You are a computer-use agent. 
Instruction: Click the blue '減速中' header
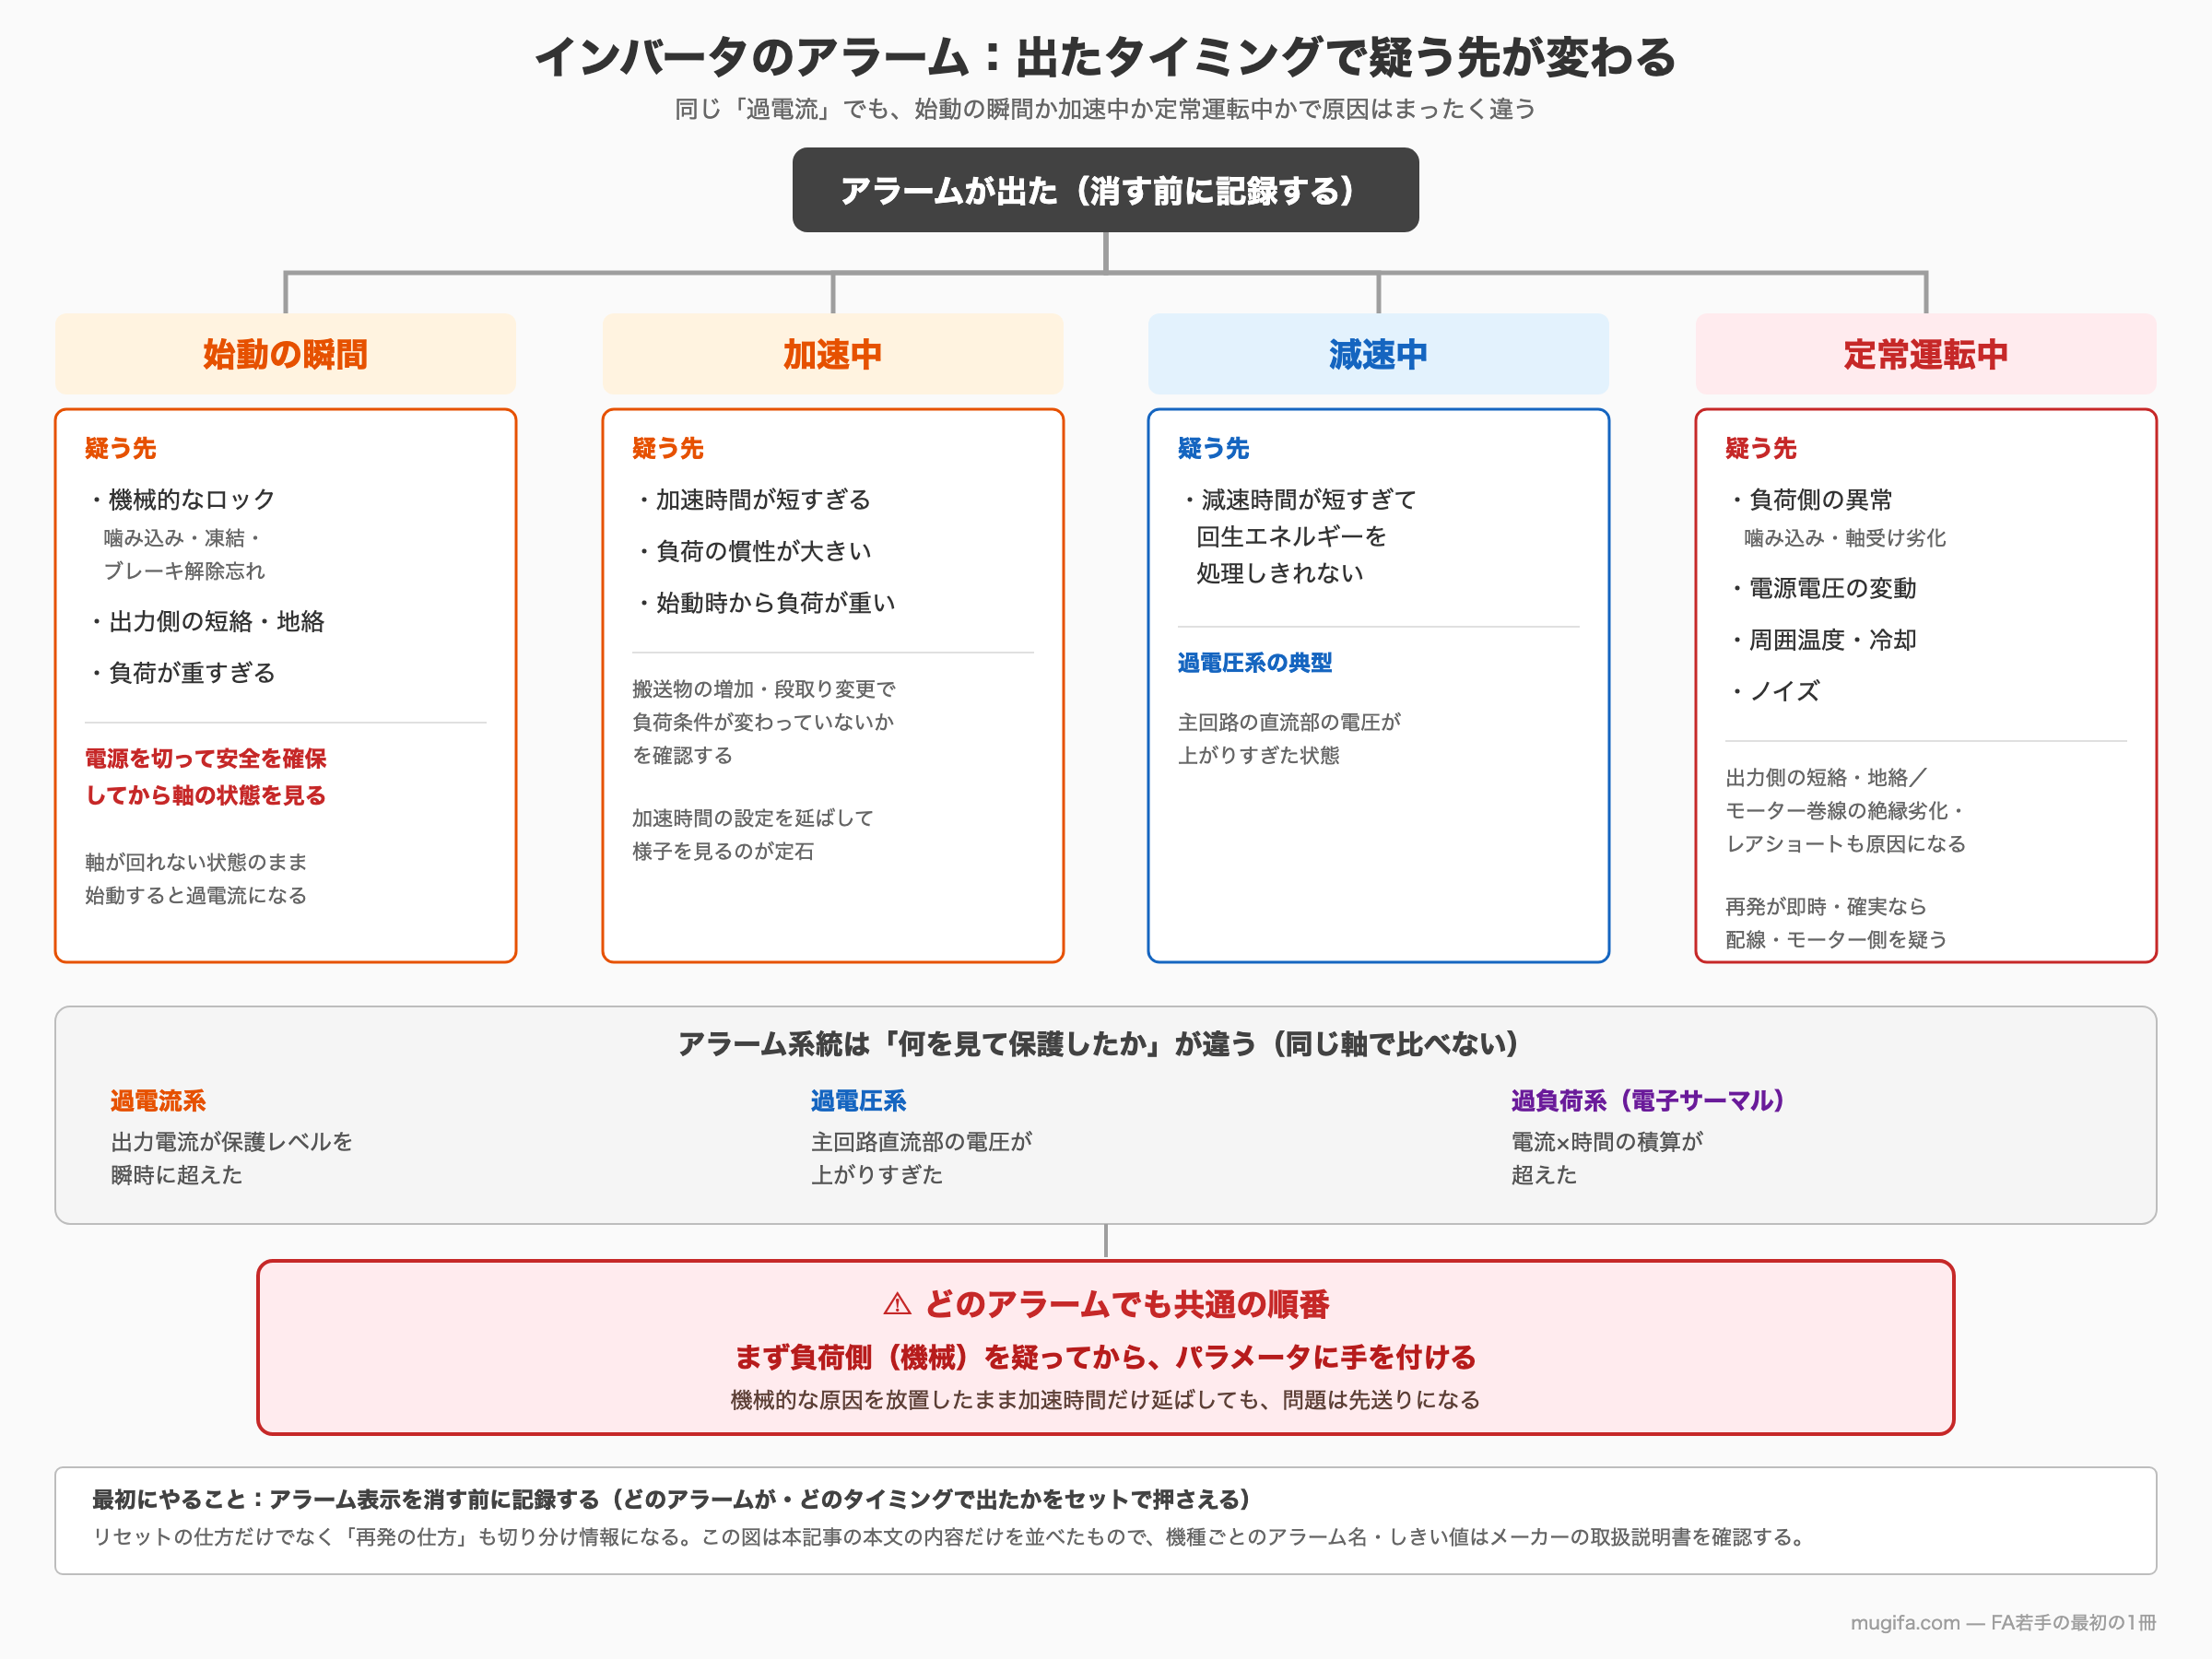(1378, 354)
